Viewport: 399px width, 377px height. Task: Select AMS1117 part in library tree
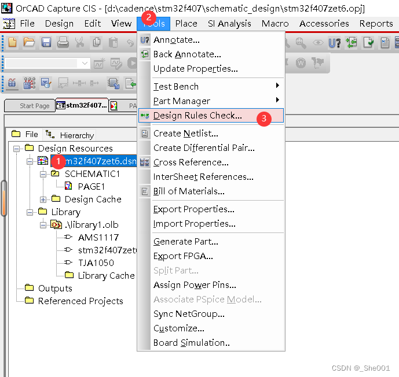coord(98,238)
